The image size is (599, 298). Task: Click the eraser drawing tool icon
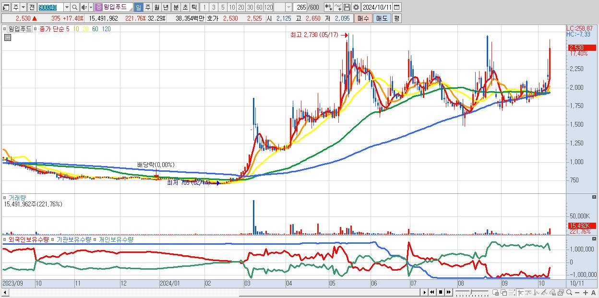click(552, 293)
